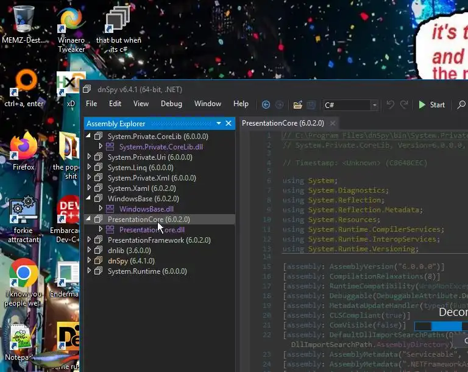Image resolution: width=468 pixels, height=372 pixels.
Task: Open the Window menu
Action: pyautogui.click(x=208, y=104)
